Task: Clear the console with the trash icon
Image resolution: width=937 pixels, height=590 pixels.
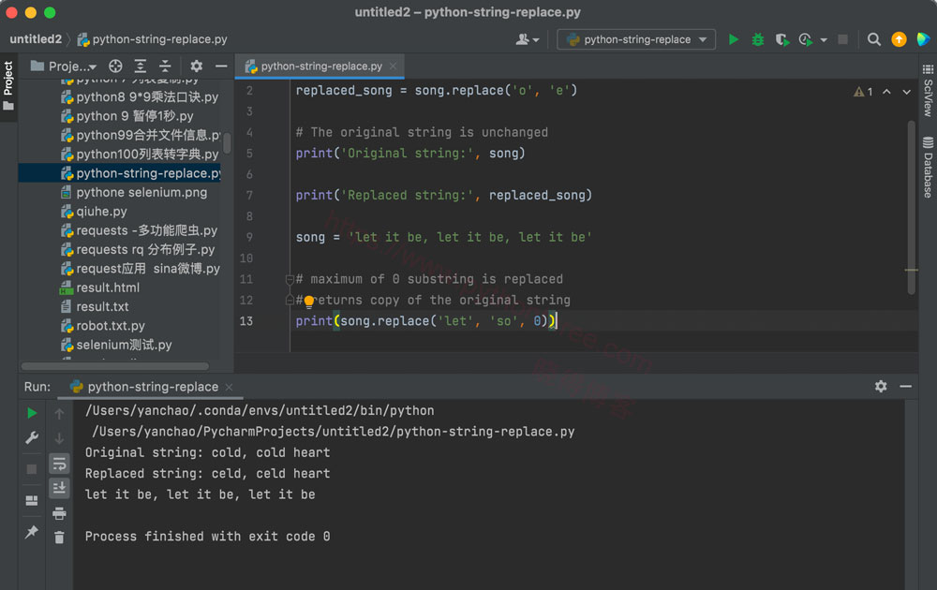Action: click(59, 538)
